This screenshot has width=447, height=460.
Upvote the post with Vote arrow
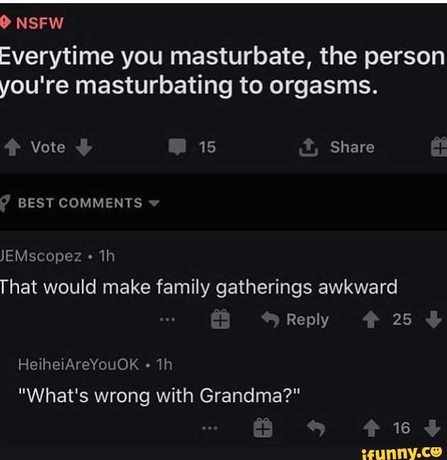pyautogui.click(x=12, y=147)
